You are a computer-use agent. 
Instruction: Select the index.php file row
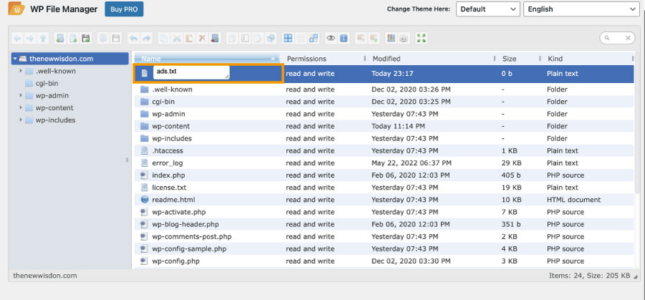pos(383,175)
